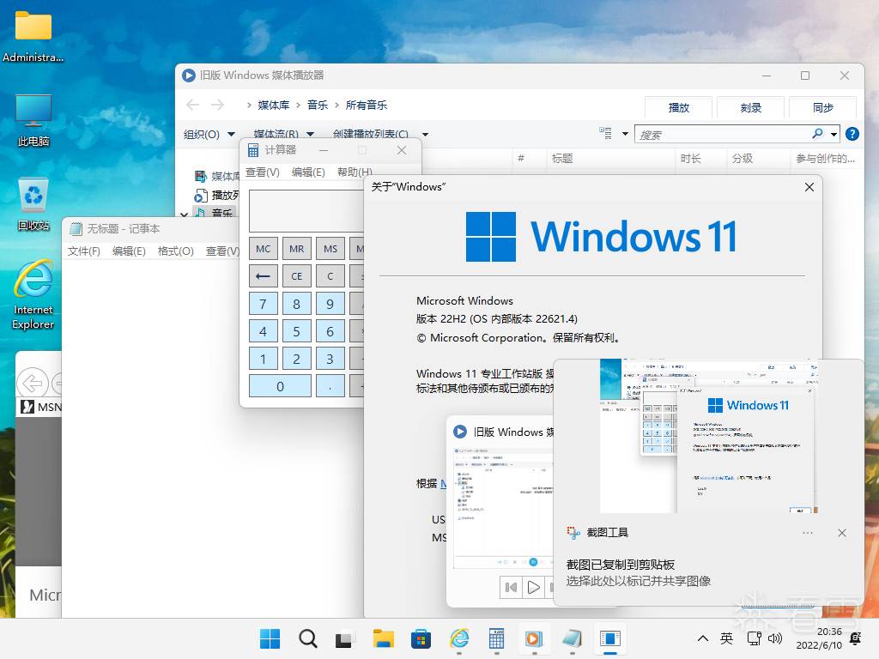Open the Recycle Bin desktop icon

click(33, 204)
